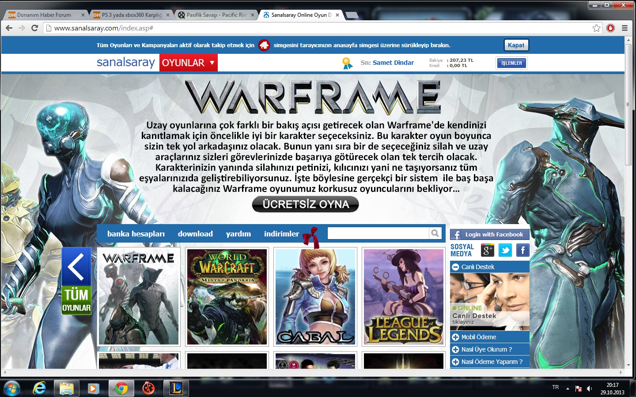Screen dimensions: 636x397
Task: Click the İŞLEMLER button
Action: (x=511, y=63)
